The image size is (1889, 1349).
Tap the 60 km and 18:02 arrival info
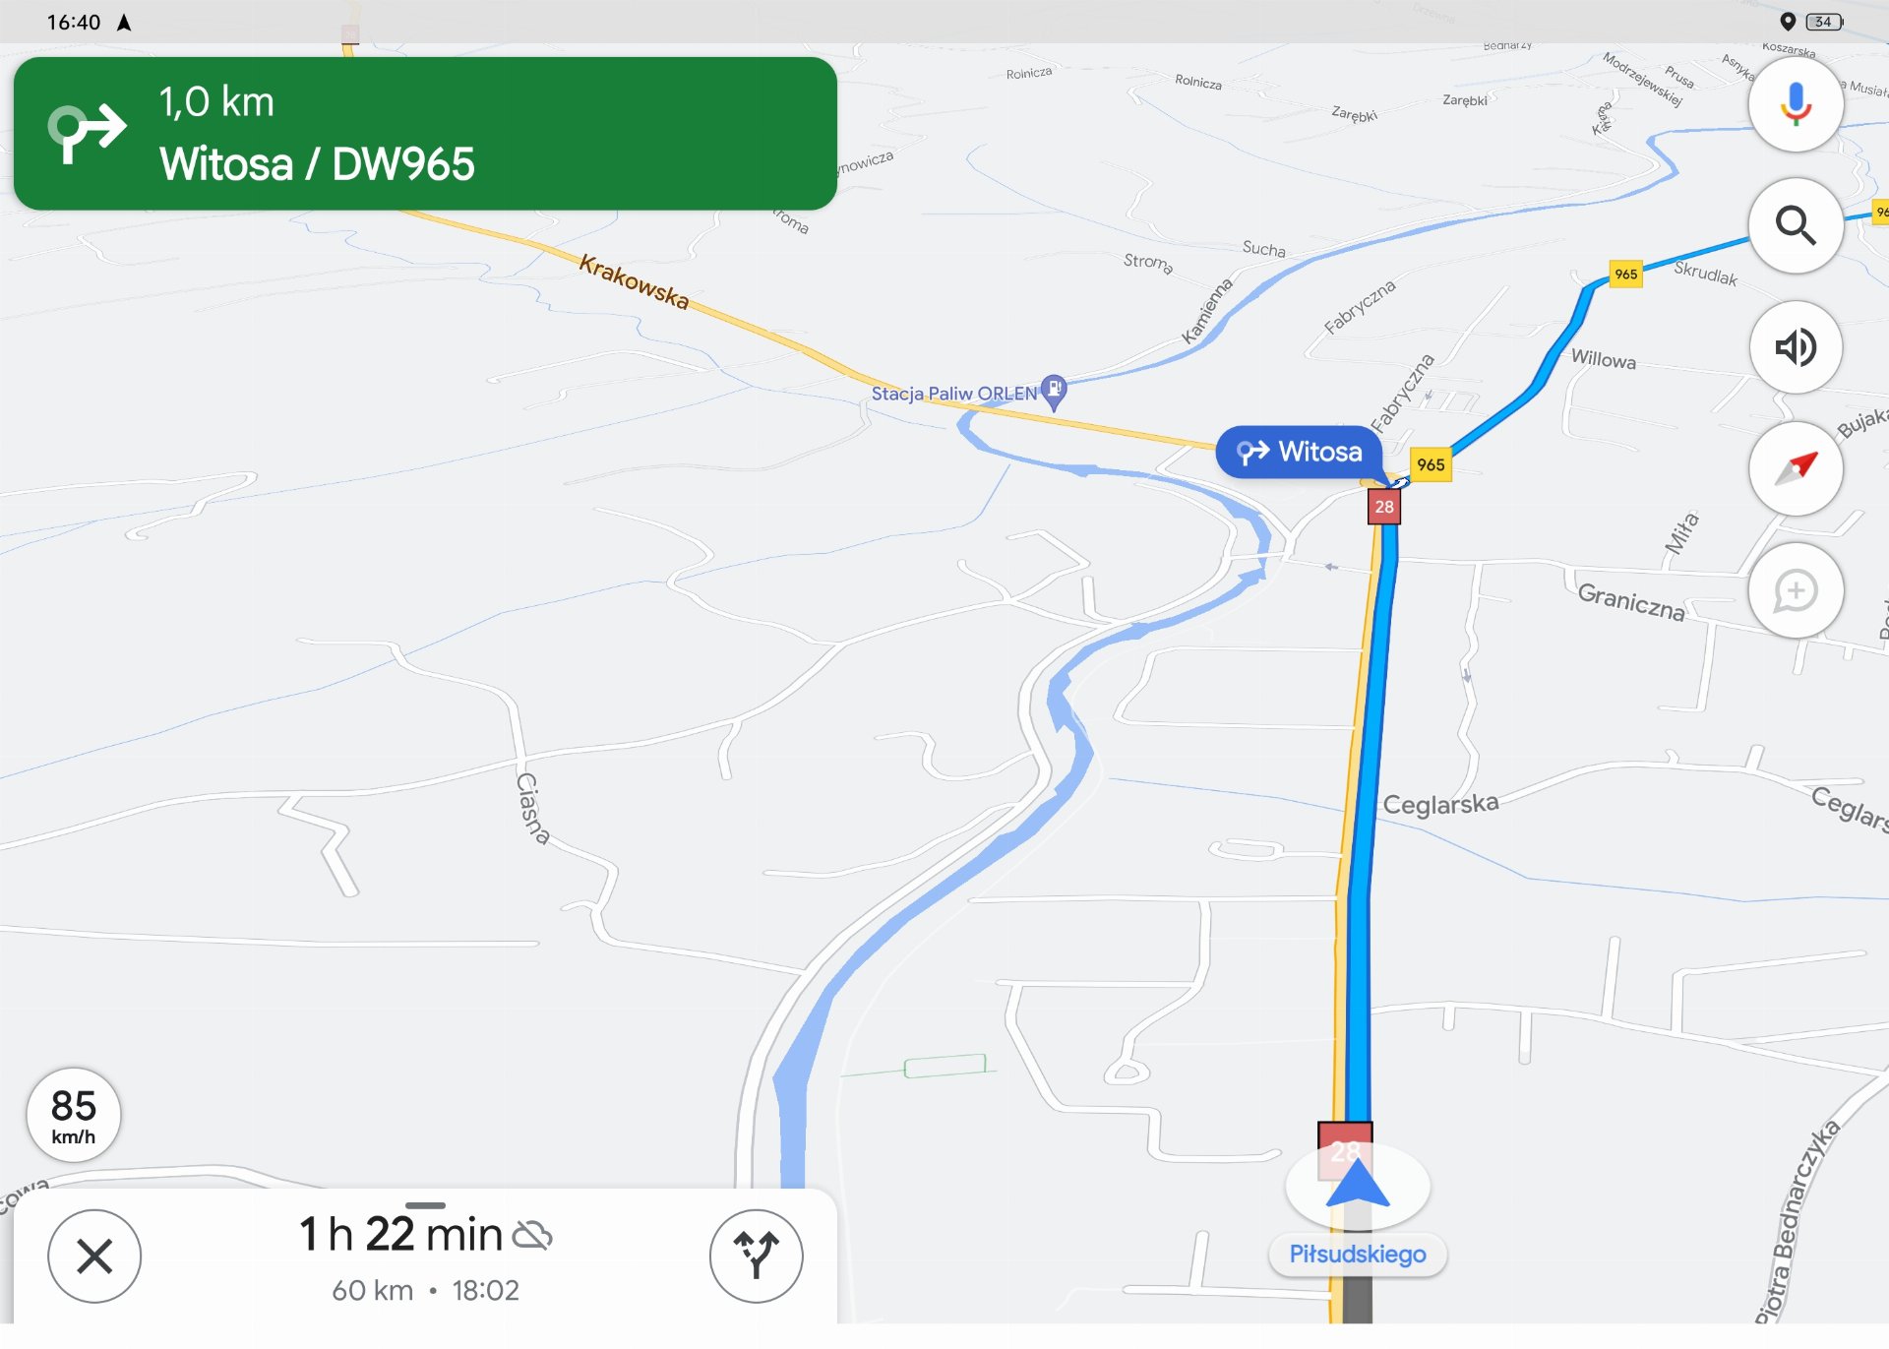(425, 1290)
